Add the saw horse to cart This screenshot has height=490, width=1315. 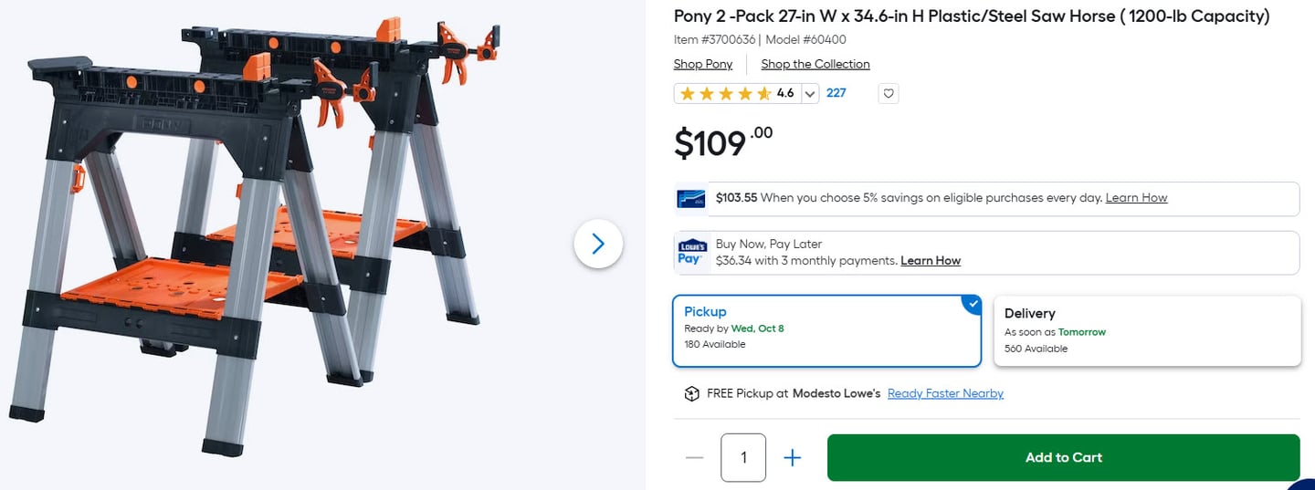(1063, 457)
